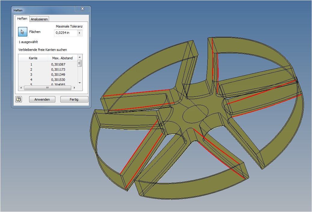Switch to the Analysieren tab
This screenshot has height=212, width=312.
coord(39,19)
